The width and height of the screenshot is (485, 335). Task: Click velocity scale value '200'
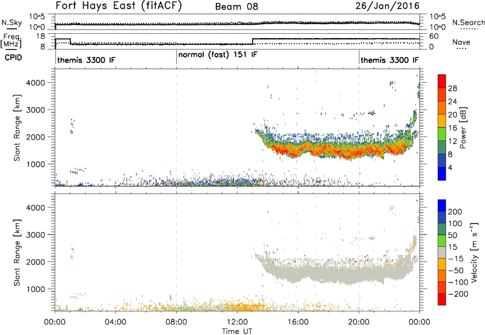pos(455,212)
